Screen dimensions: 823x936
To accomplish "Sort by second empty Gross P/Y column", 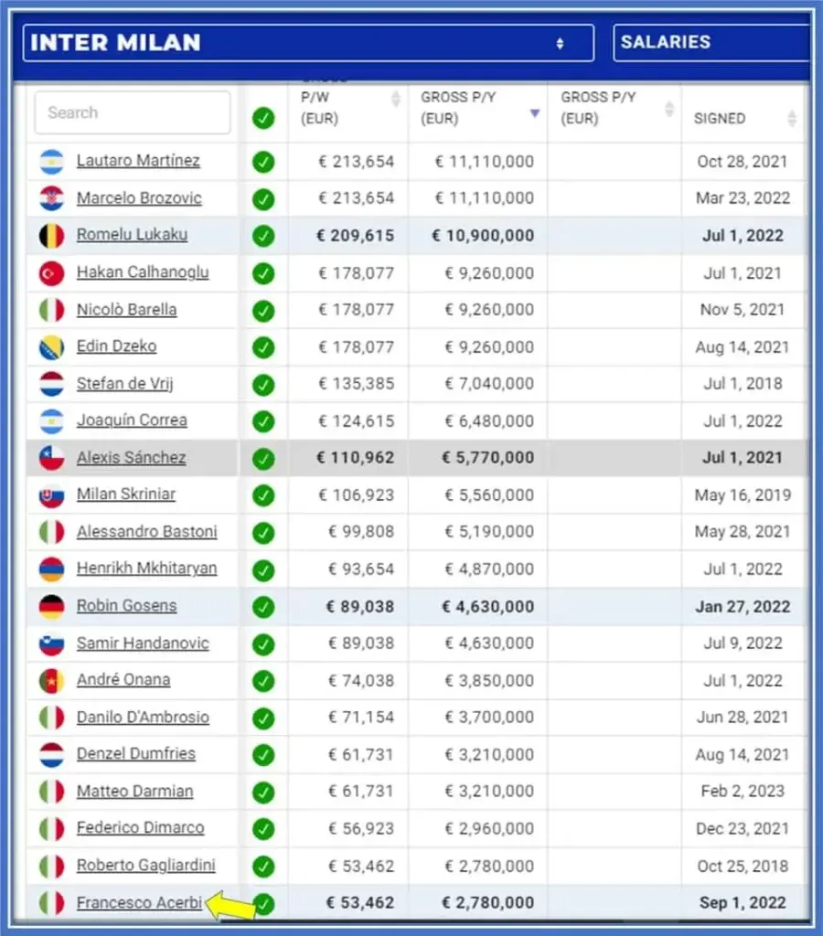I will pos(669,109).
